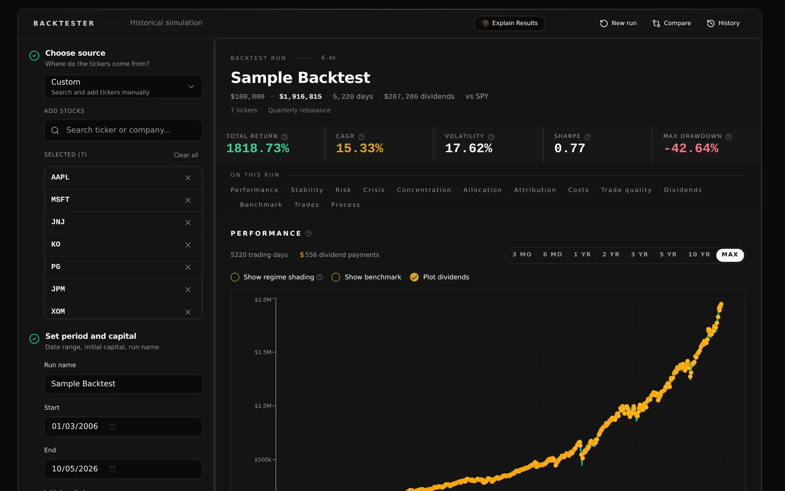Open the Start date calendar picker icon
This screenshot has width=785, height=491.
click(x=112, y=427)
